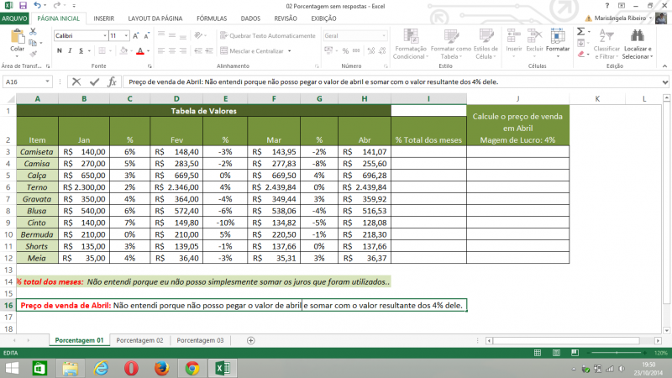
Task: Click the AutoSum sigma icon
Action: (580, 32)
